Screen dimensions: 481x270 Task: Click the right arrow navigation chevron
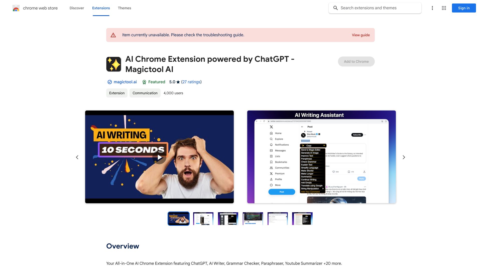404,157
